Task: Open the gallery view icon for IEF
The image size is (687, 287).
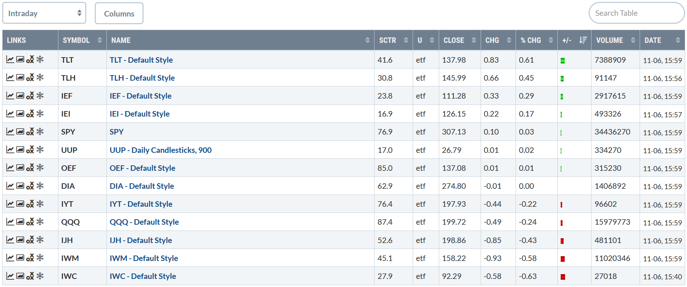Action: pyautogui.click(x=20, y=95)
